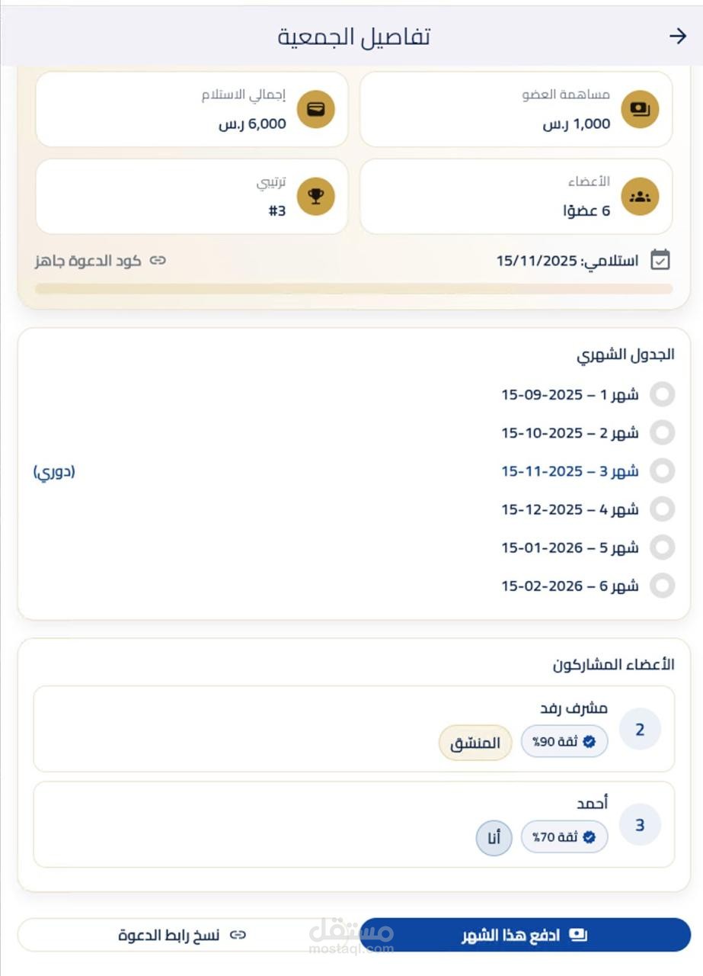Click the trophy ranking icon
This screenshot has height=976, width=703.
315,197
